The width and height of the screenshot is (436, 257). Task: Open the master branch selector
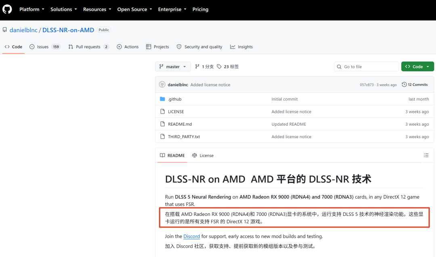pos(173,66)
